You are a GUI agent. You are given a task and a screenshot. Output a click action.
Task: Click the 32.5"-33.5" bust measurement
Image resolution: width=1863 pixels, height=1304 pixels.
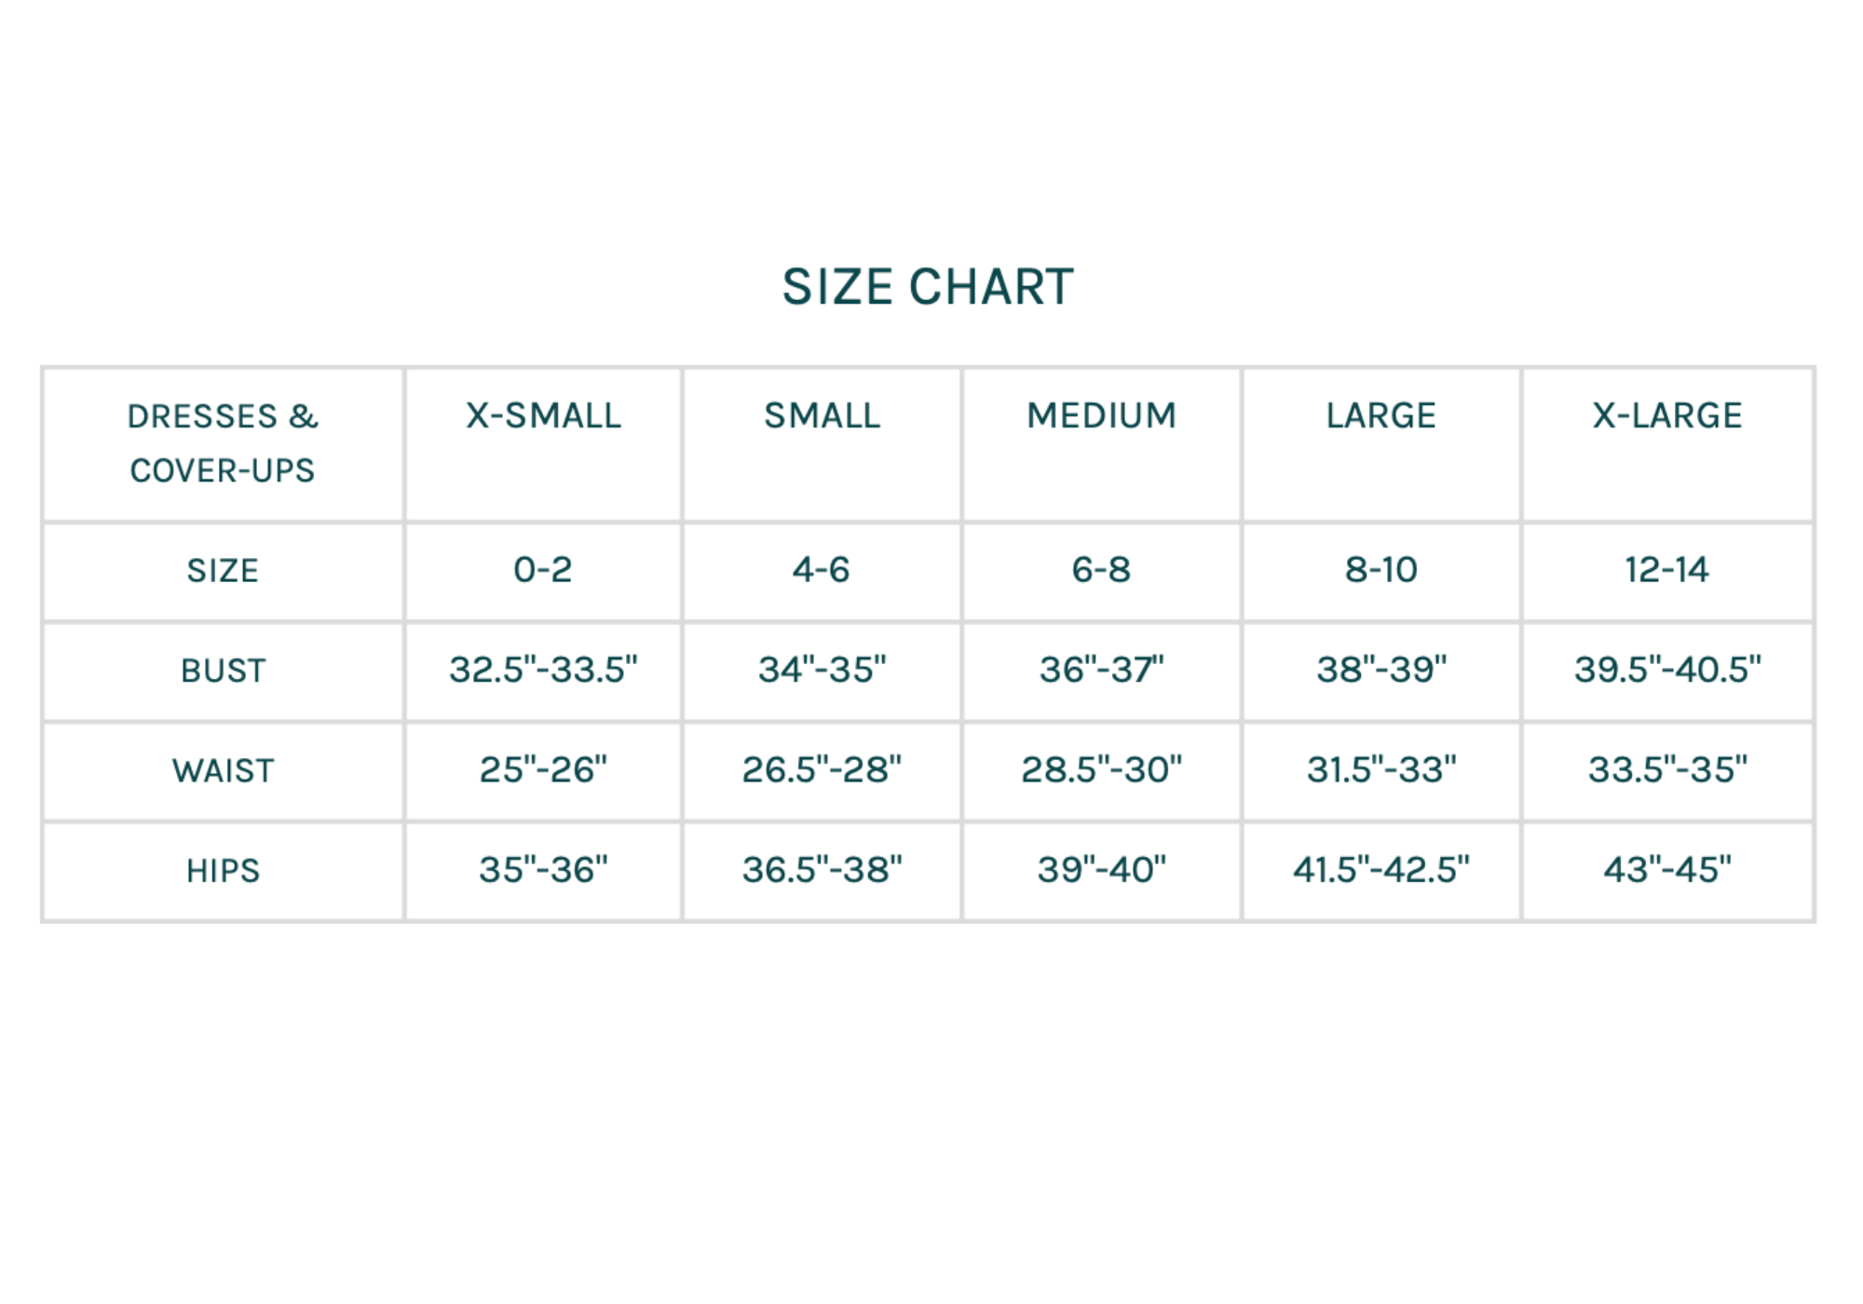(x=543, y=670)
